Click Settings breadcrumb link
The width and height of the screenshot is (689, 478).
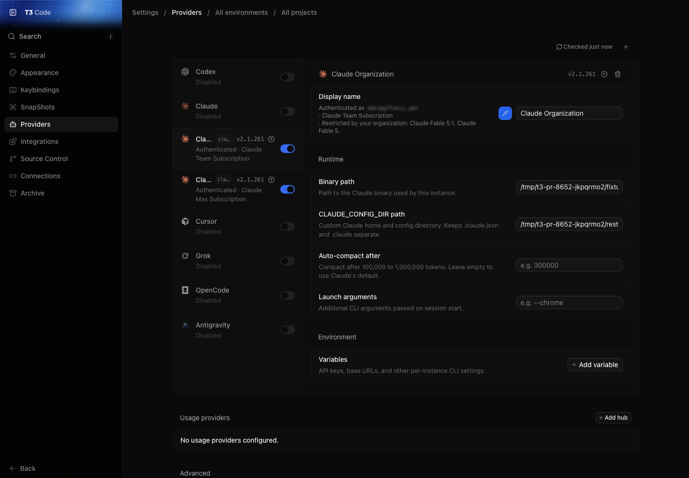[x=145, y=12]
